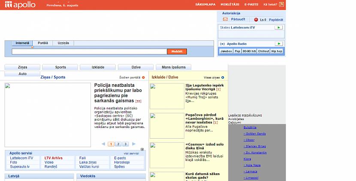The width and height of the screenshot is (356, 181).
Task: Click the apollo logo
Action: pyautogui.click(x=20, y=5)
